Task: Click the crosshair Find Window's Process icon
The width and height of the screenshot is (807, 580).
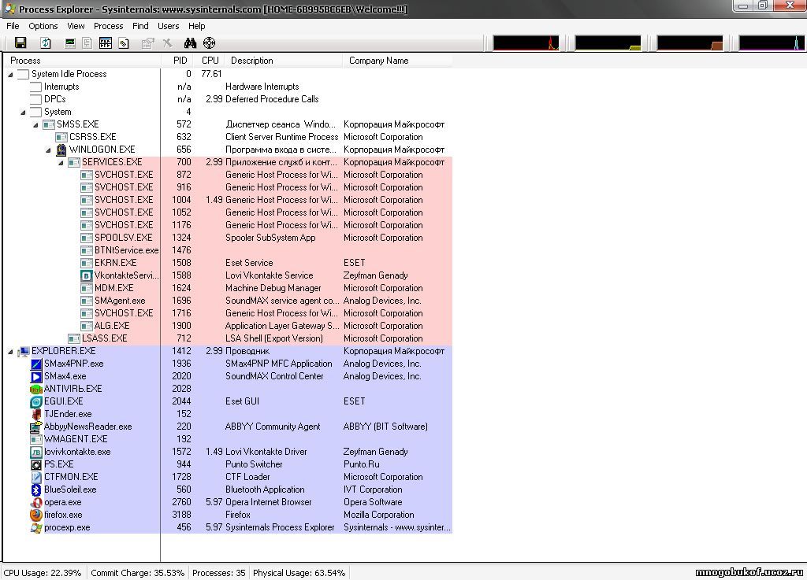Action: [x=209, y=43]
